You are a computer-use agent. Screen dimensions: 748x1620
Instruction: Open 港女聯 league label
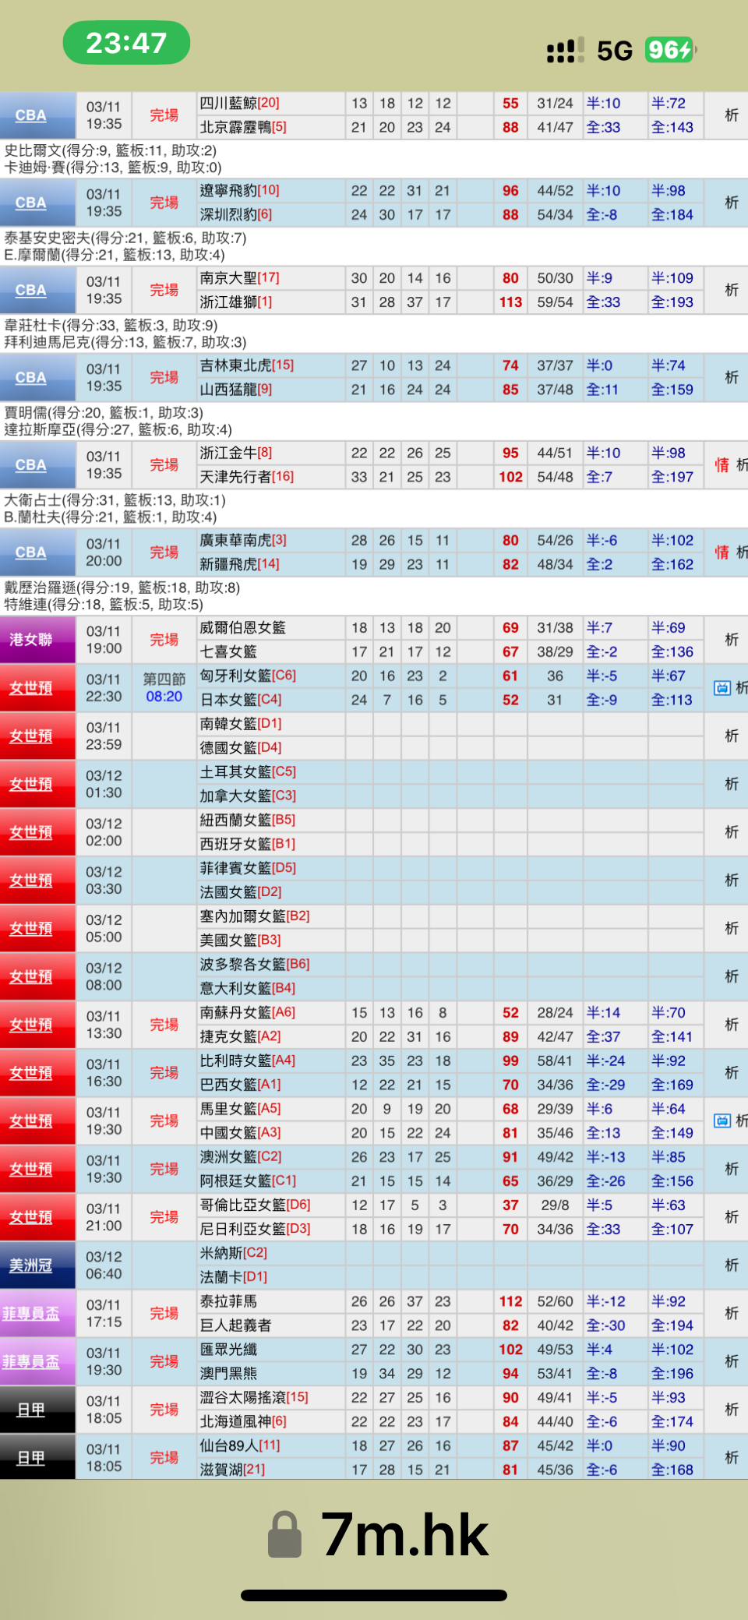tap(31, 640)
